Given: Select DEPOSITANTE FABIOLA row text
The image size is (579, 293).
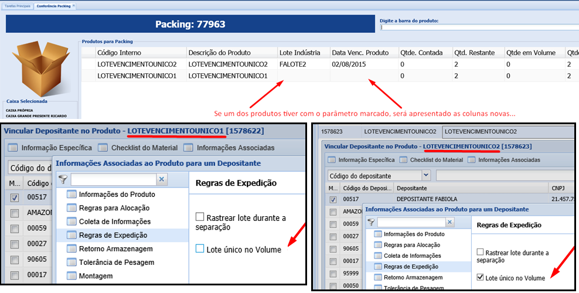Looking at the screenshot, I should (x=427, y=199).
